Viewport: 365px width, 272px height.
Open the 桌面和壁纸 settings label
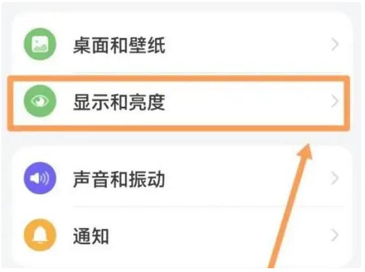(119, 45)
